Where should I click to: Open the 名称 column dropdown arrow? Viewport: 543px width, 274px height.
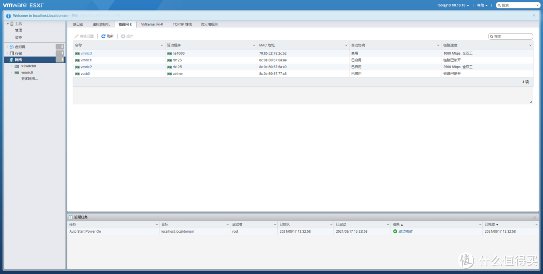162,45
